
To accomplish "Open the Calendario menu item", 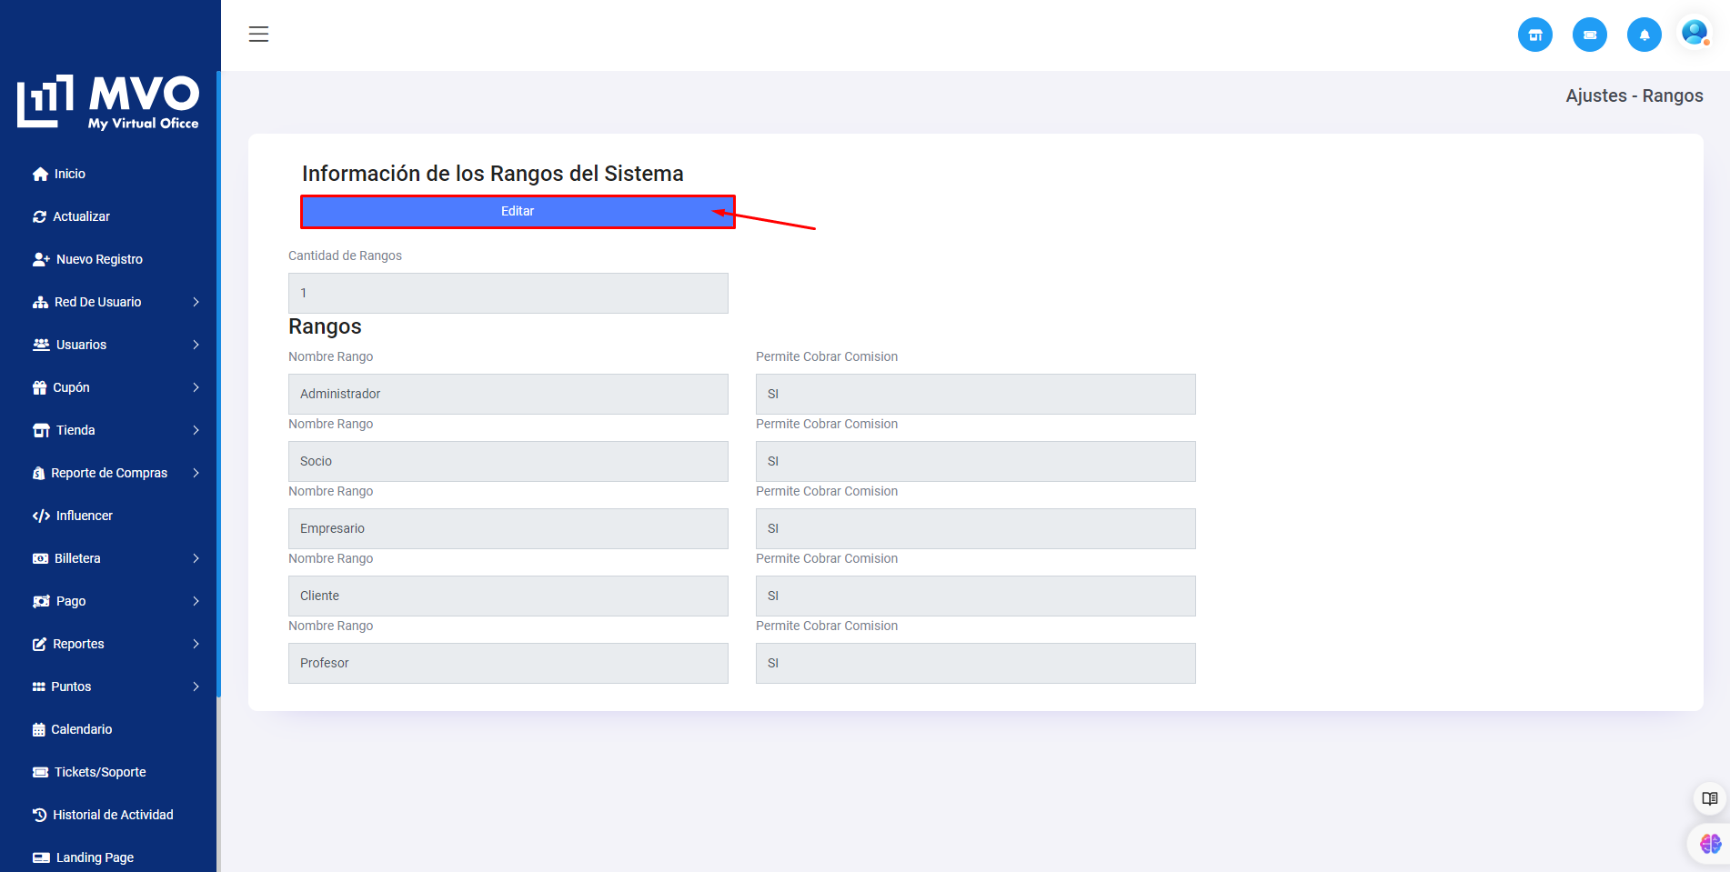I will pyautogui.click(x=81, y=729).
